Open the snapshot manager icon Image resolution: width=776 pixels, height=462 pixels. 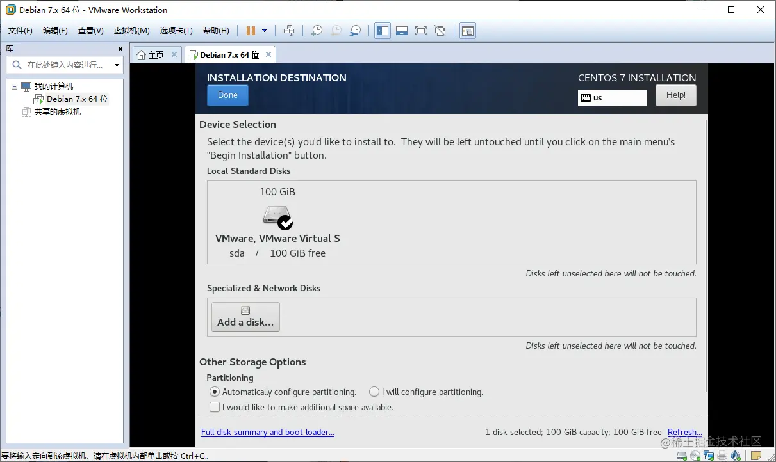355,31
